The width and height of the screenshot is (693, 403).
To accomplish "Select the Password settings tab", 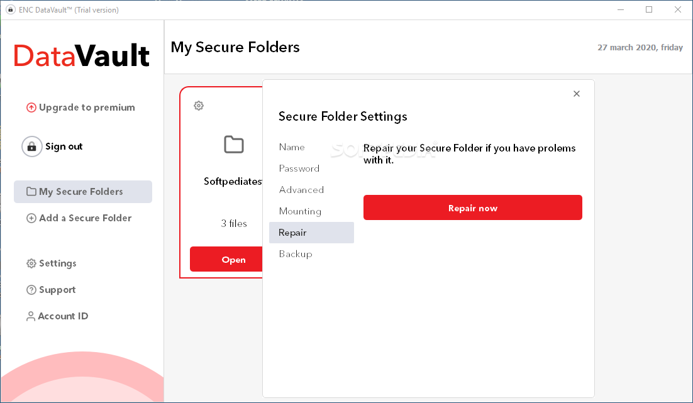I will pyautogui.click(x=311, y=168).
